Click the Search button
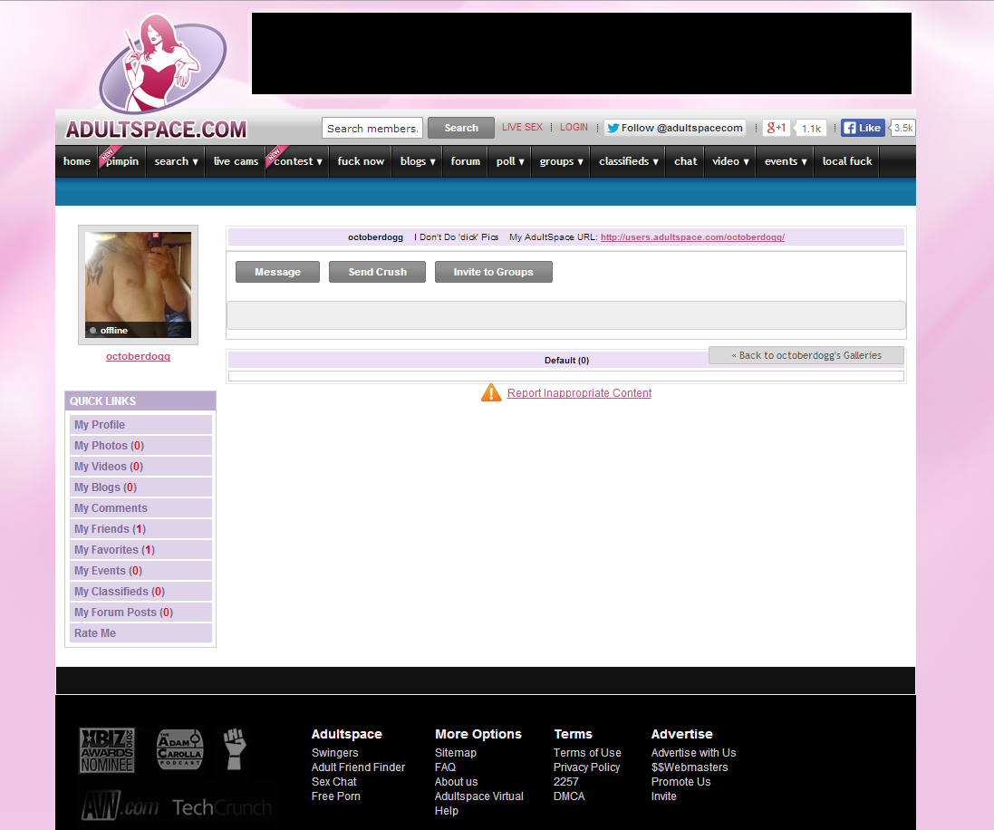This screenshot has height=830, width=994. (461, 128)
